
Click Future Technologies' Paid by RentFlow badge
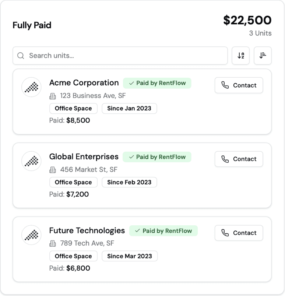click(163, 231)
